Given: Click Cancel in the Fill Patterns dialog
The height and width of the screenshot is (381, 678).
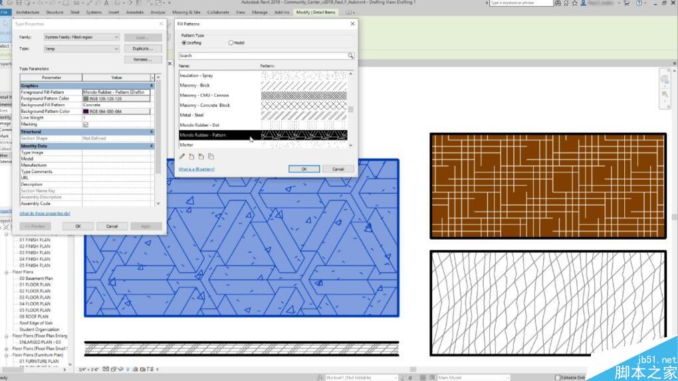Looking at the screenshot, I should (x=338, y=169).
